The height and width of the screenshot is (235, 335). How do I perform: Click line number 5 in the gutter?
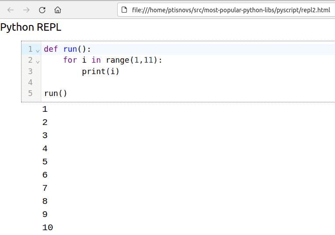[30, 93]
